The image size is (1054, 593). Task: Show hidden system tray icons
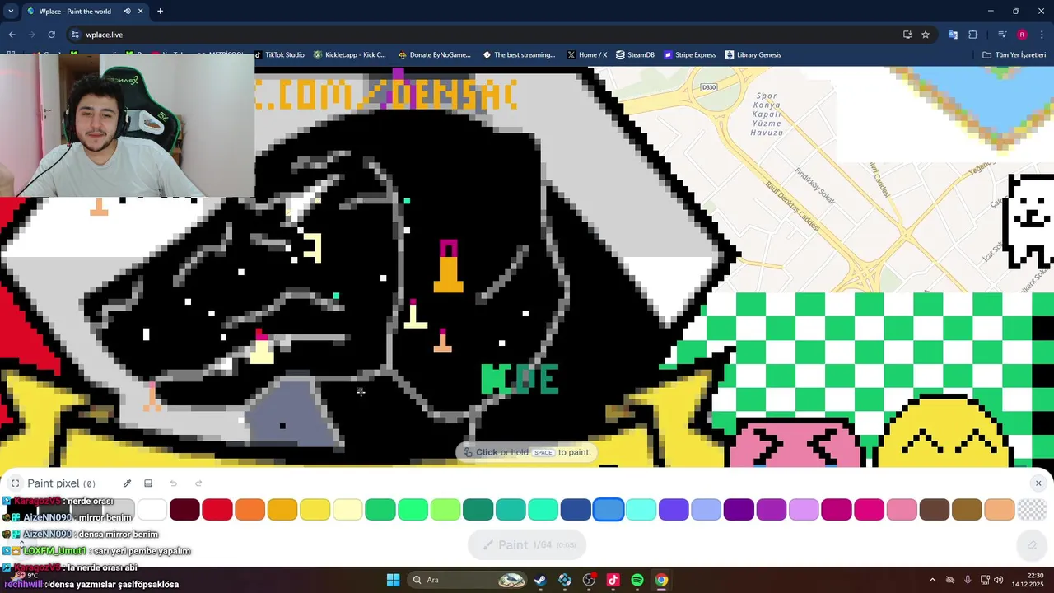point(932,580)
